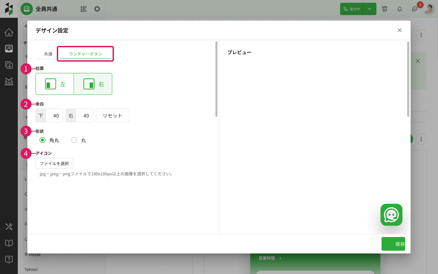Set launcher position to 左
Viewport: 438px width, 274px height.
point(55,84)
